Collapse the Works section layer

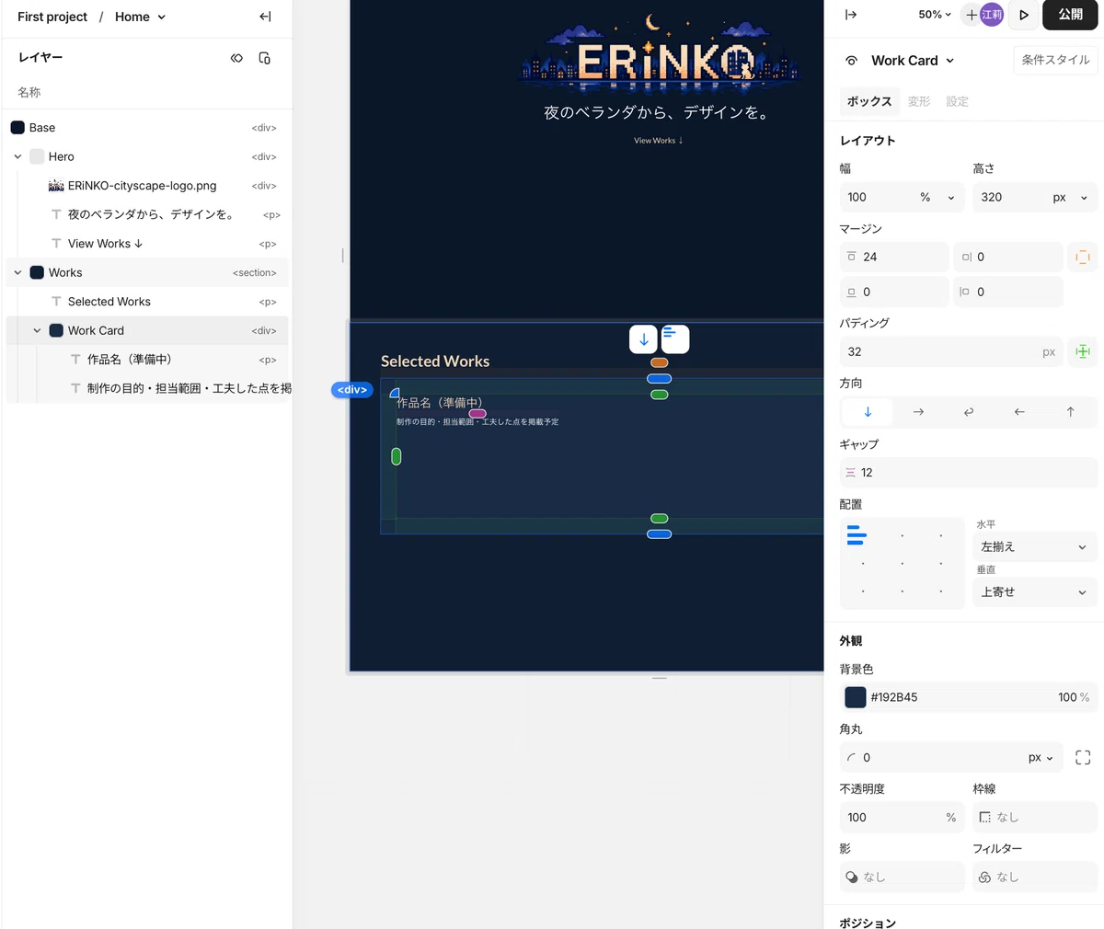17,273
